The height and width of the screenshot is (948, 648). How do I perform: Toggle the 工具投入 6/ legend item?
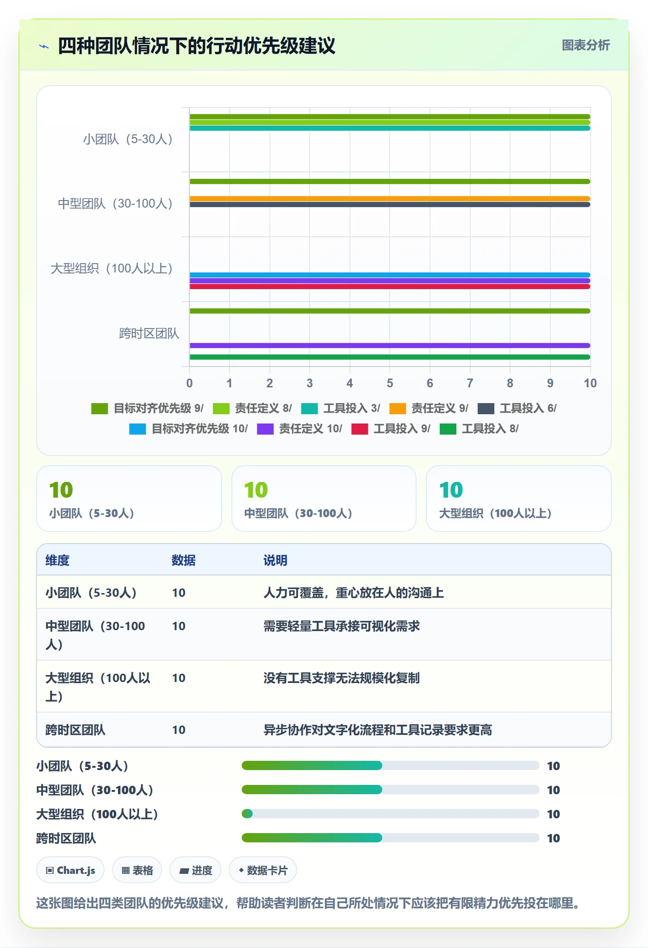[x=517, y=408]
